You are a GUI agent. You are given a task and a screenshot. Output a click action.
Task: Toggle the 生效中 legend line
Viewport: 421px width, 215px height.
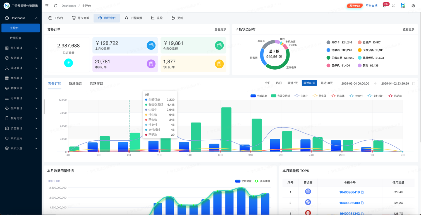click(x=301, y=96)
